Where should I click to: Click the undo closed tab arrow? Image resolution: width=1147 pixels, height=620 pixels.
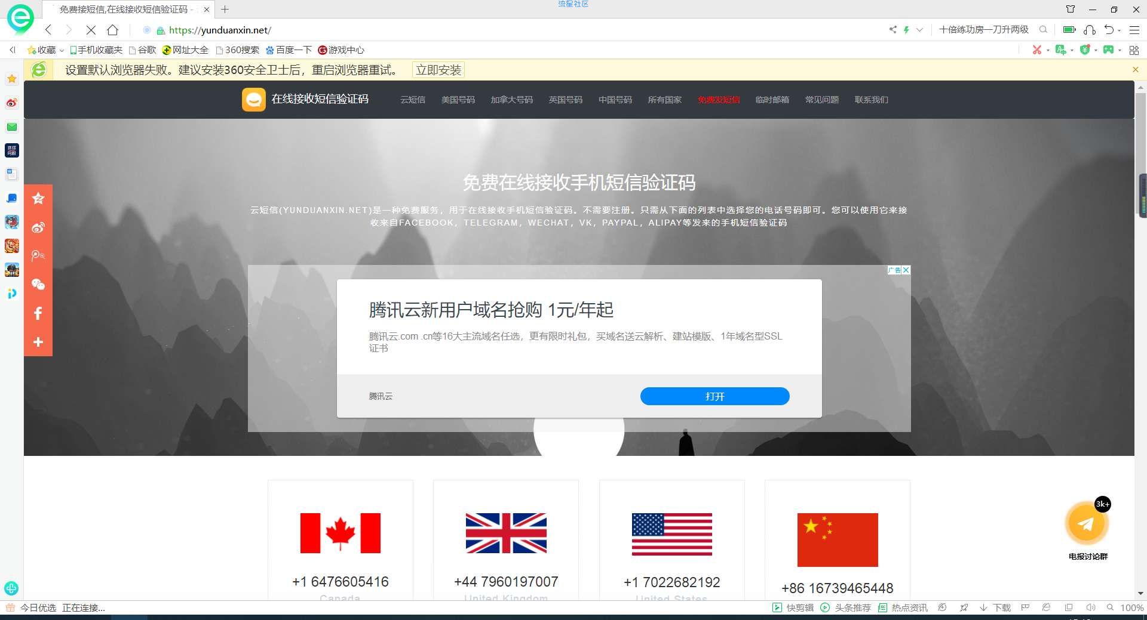point(1109,30)
